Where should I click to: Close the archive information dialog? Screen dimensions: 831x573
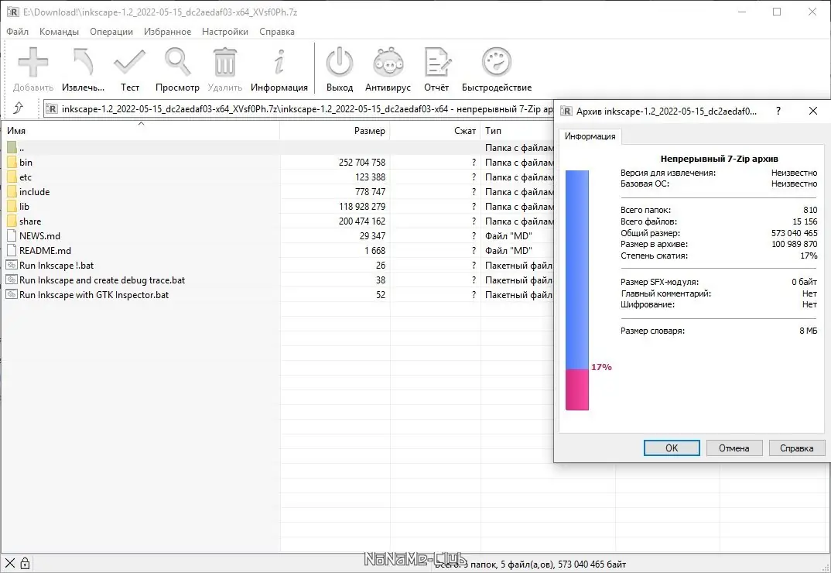pyautogui.click(x=813, y=111)
